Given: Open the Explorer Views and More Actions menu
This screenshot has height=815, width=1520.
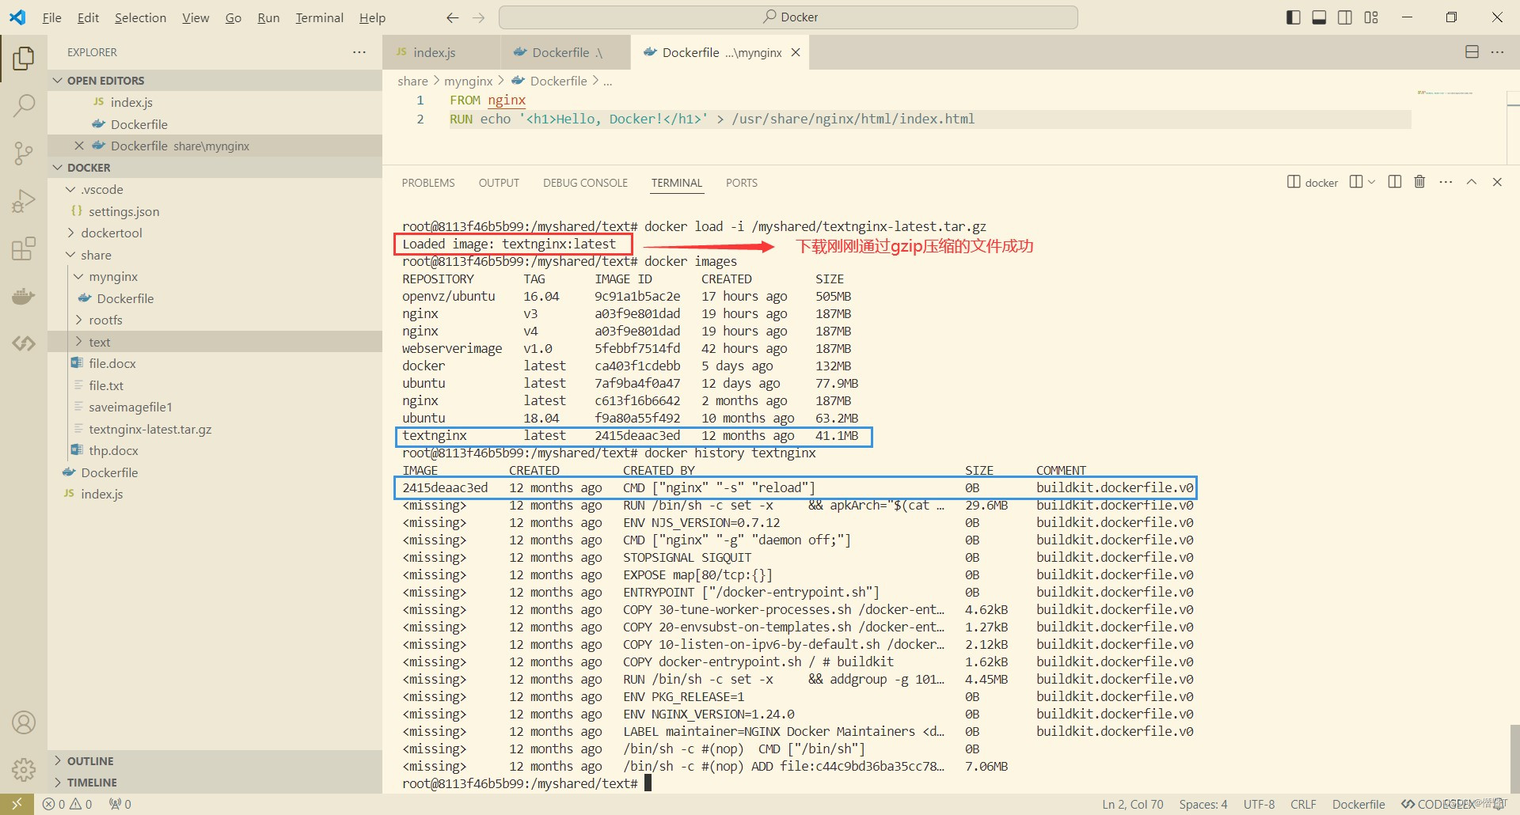Looking at the screenshot, I should point(359,52).
